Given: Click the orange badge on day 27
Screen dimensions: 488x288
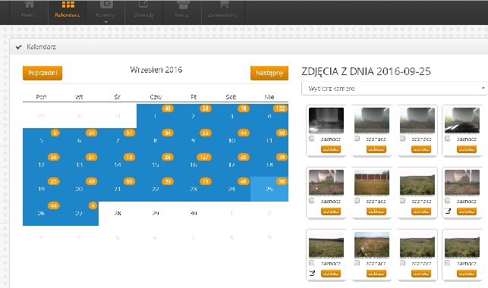Looking at the screenshot, I should 93,205.
